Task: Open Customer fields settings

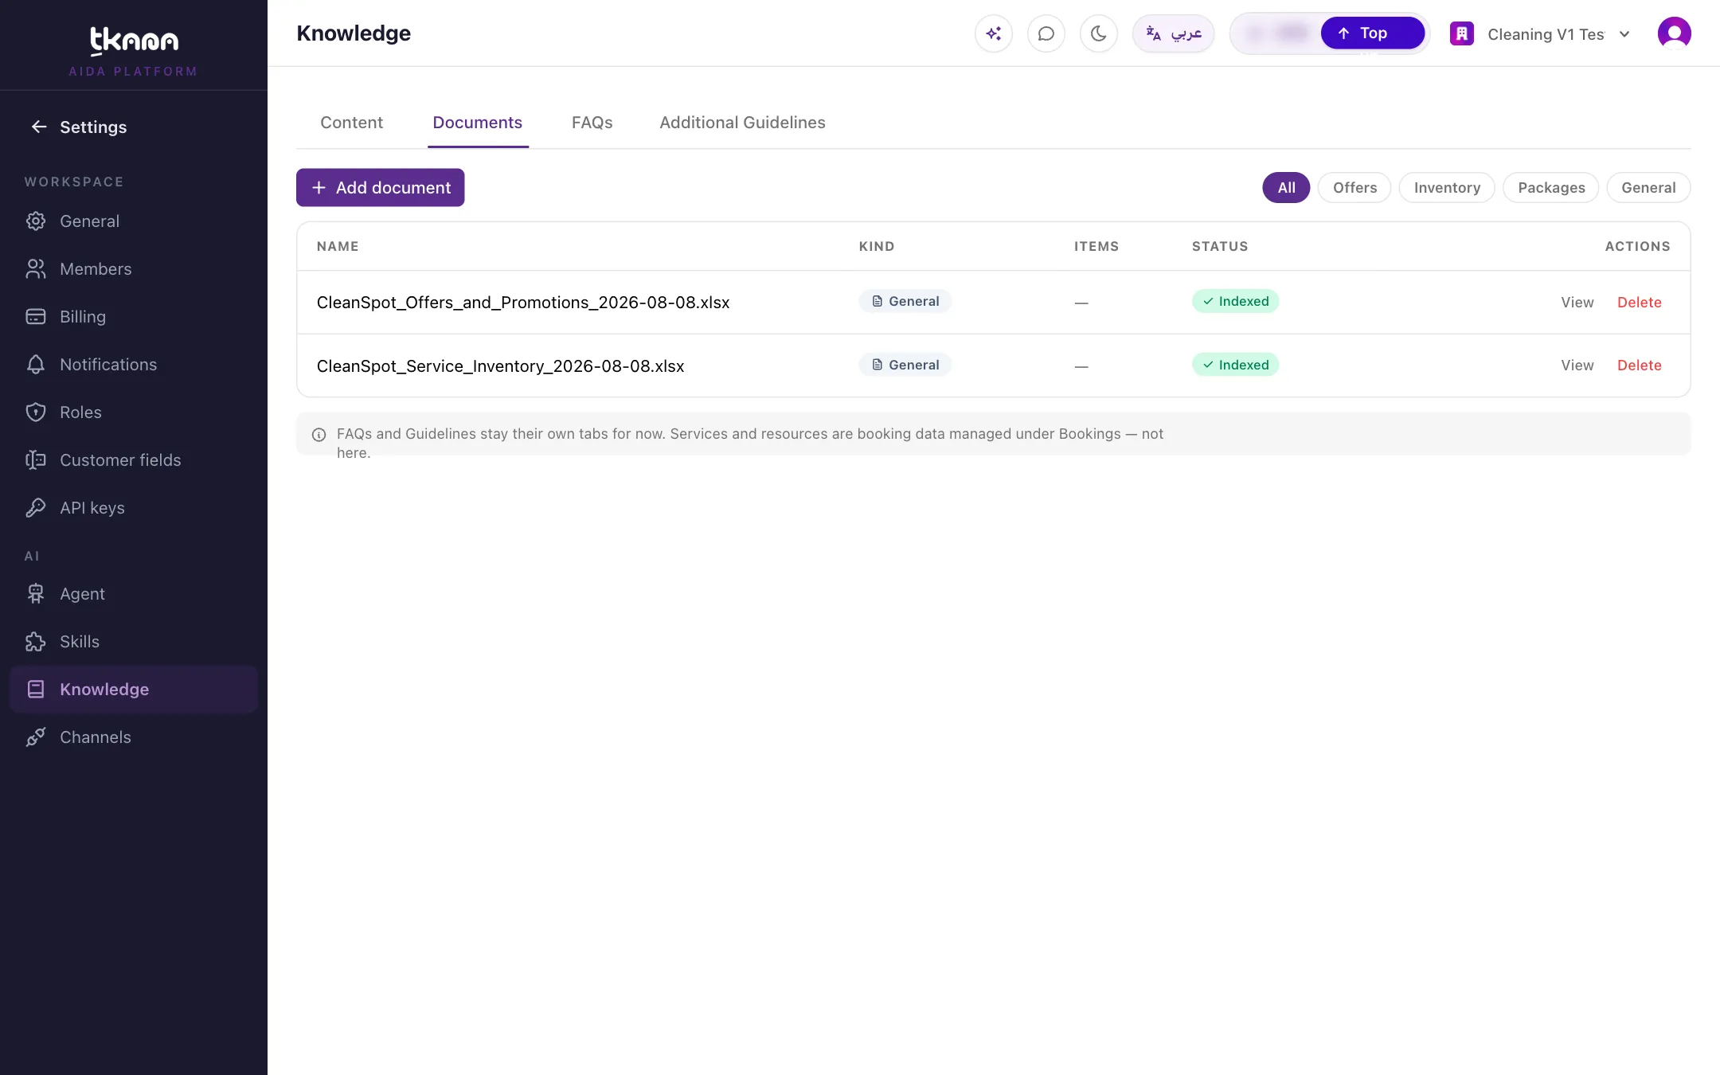Action: [134, 460]
